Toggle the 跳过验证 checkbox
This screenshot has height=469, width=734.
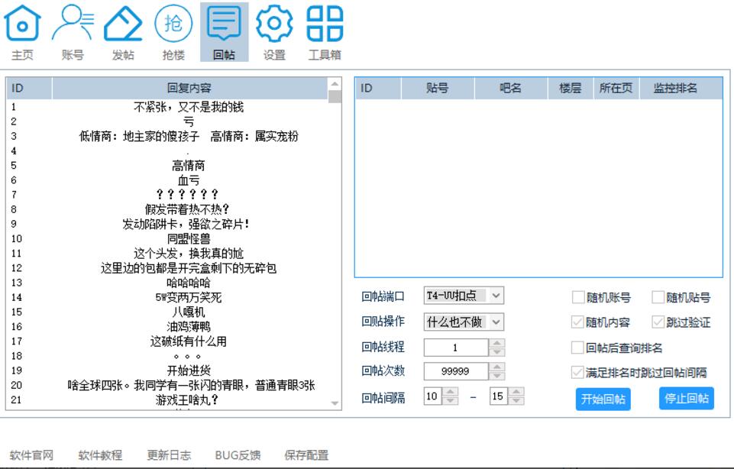click(658, 322)
